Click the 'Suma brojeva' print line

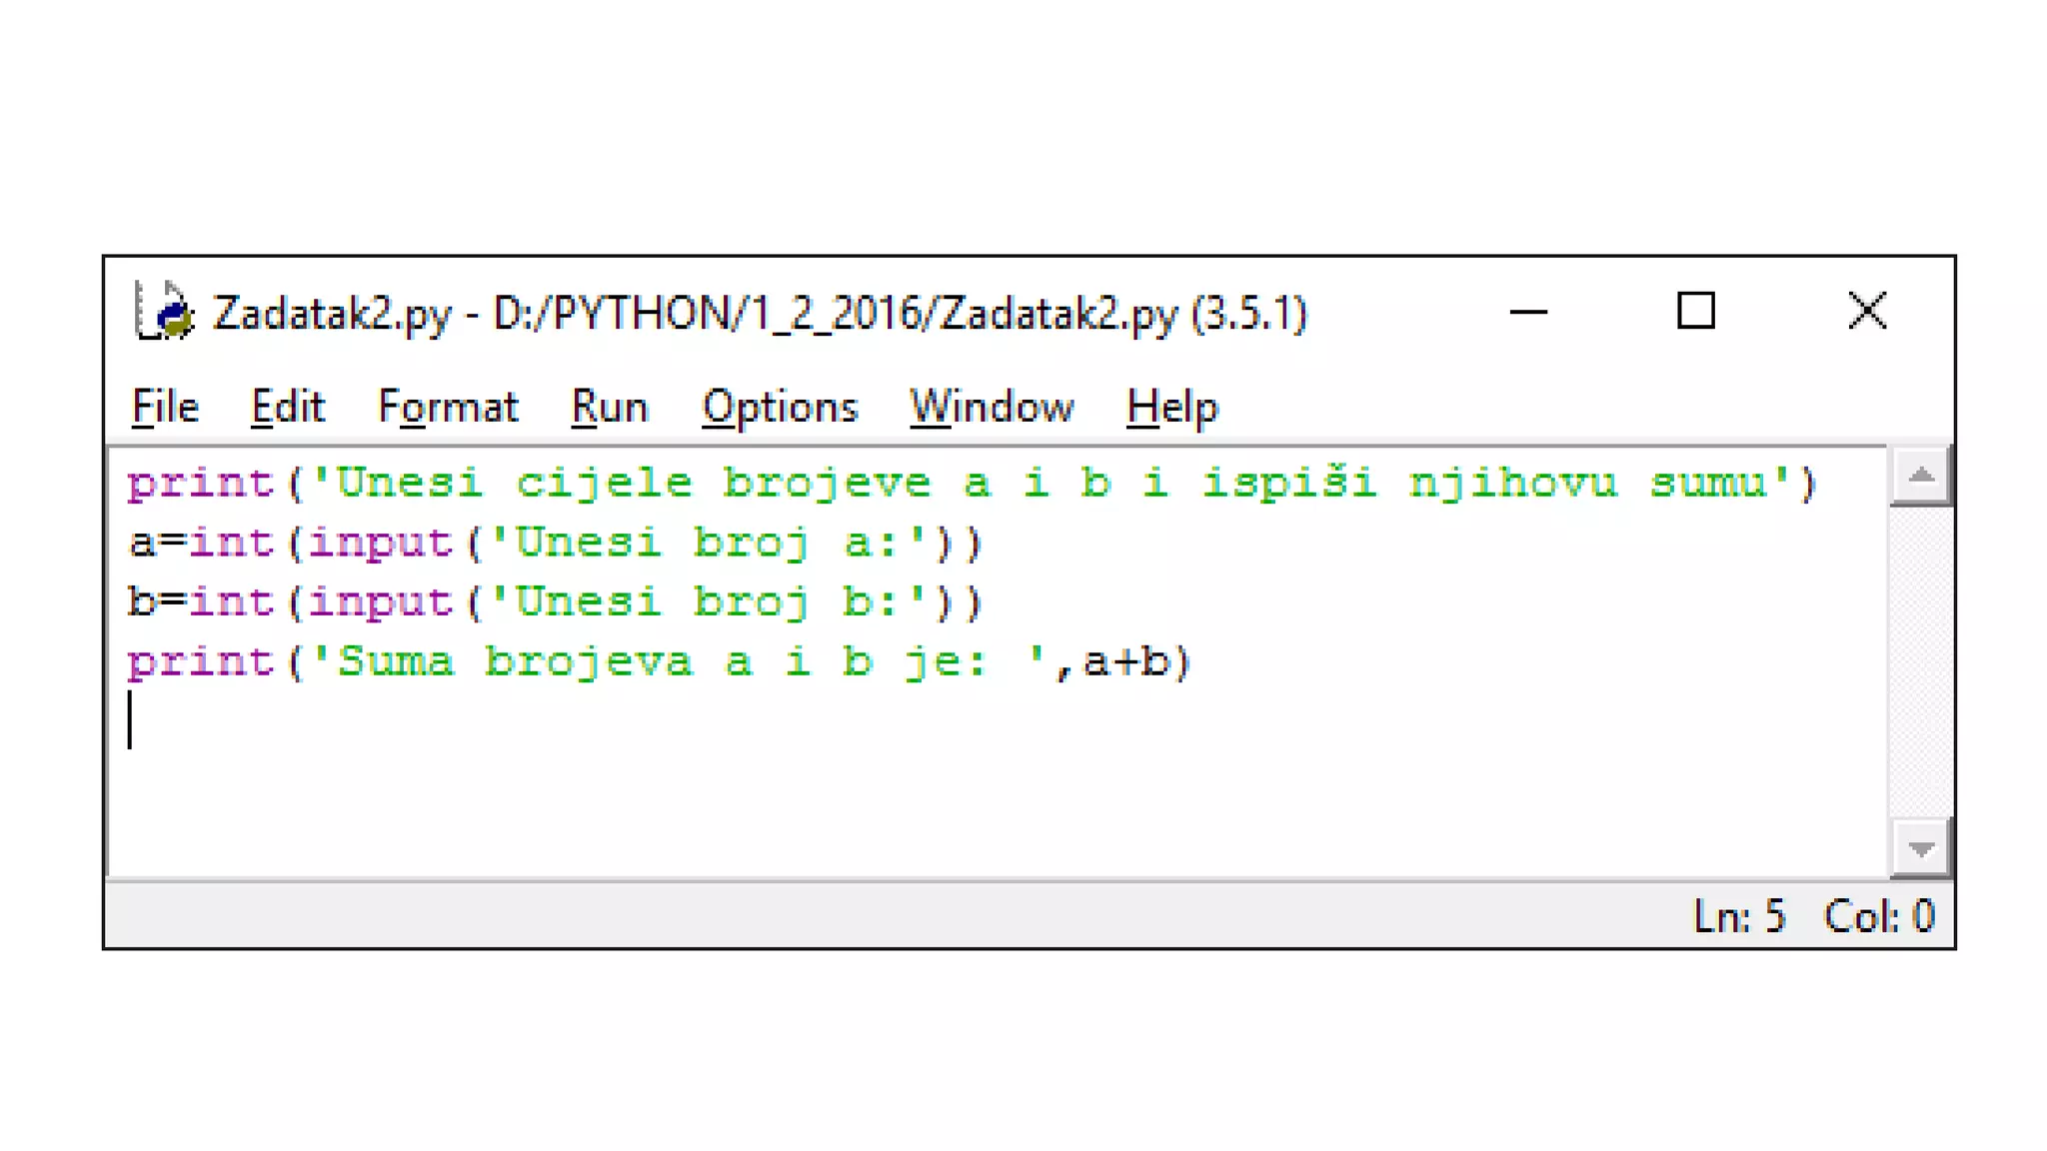pos(660,662)
